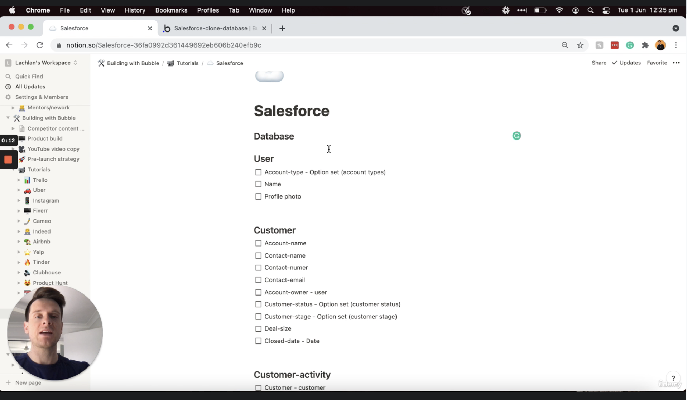Open the Pre-launch strategy sidebar page
Image resolution: width=687 pixels, height=400 pixels.
tap(53, 159)
